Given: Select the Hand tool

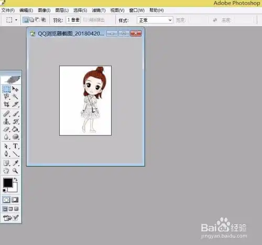Looking at the screenshot, I should [6, 171].
